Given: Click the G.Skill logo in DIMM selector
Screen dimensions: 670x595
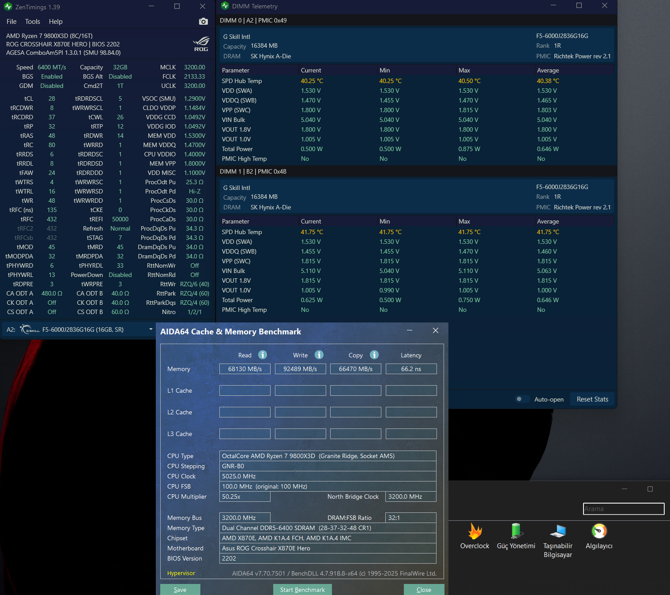Looking at the screenshot, I should point(30,329).
